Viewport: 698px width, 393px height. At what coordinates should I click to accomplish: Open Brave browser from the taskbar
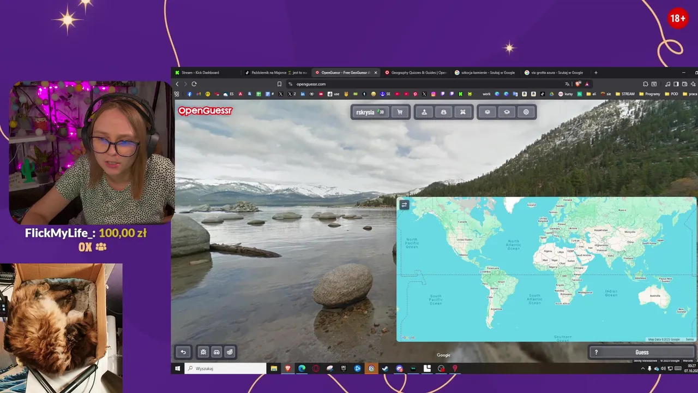(x=287, y=368)
